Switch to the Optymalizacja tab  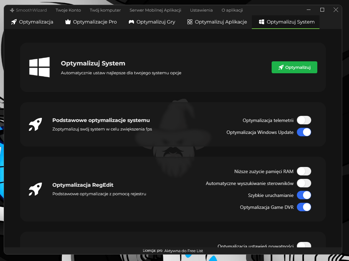pyautogui.click(x=32, y=22)
